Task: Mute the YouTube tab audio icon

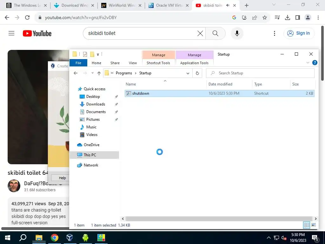Action: click(228, 5)
